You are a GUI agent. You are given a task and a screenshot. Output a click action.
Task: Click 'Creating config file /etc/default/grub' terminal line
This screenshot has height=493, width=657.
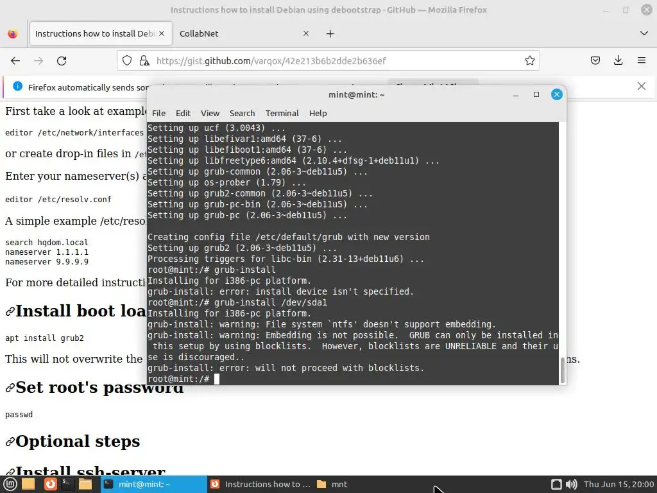click(289, 237)
